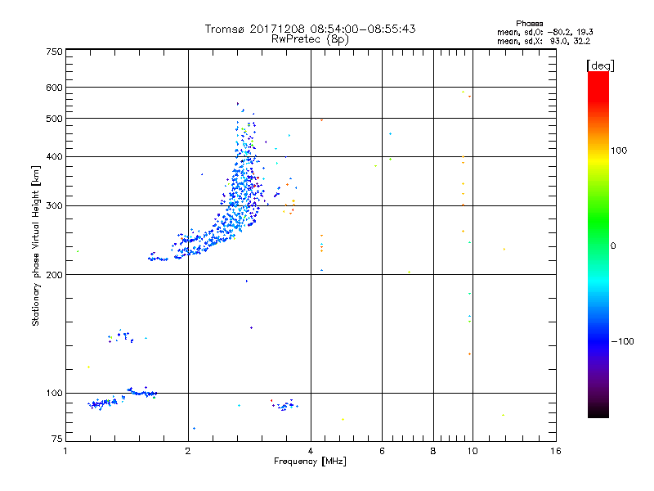Click the y-axis tick label "200"
The image size is (654, 491).
click(55, 275)
